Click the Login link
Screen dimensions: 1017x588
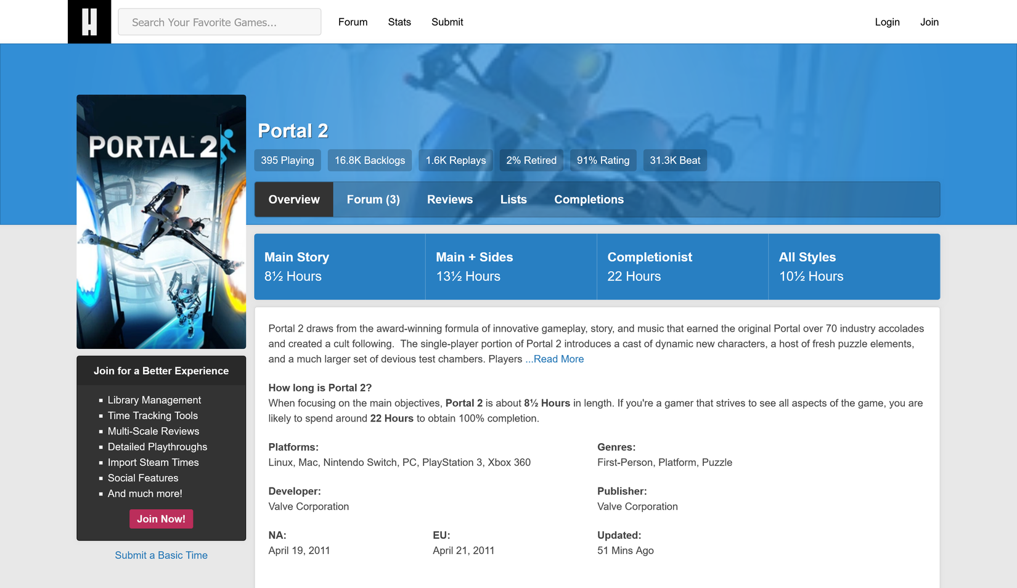(x=886, y=22)
